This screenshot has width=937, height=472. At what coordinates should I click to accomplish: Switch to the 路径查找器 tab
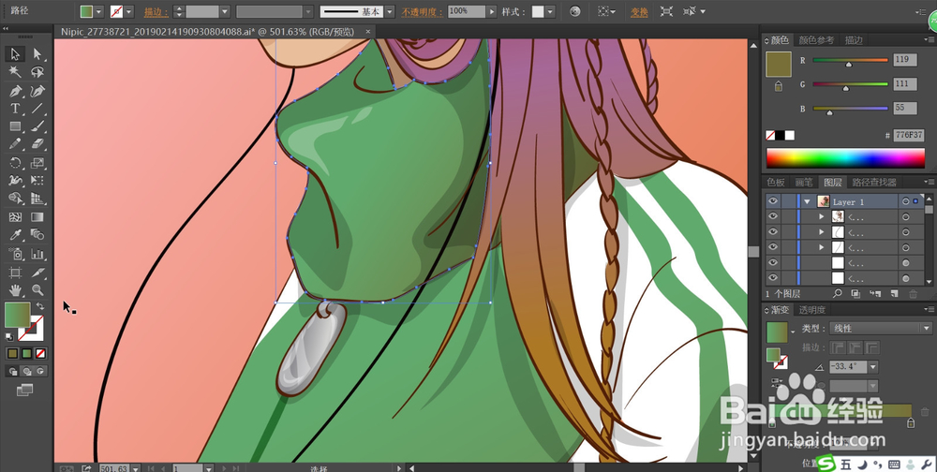[x=874, y=183]
